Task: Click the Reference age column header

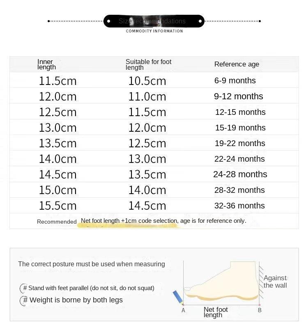Action: (x=237, y=64)
